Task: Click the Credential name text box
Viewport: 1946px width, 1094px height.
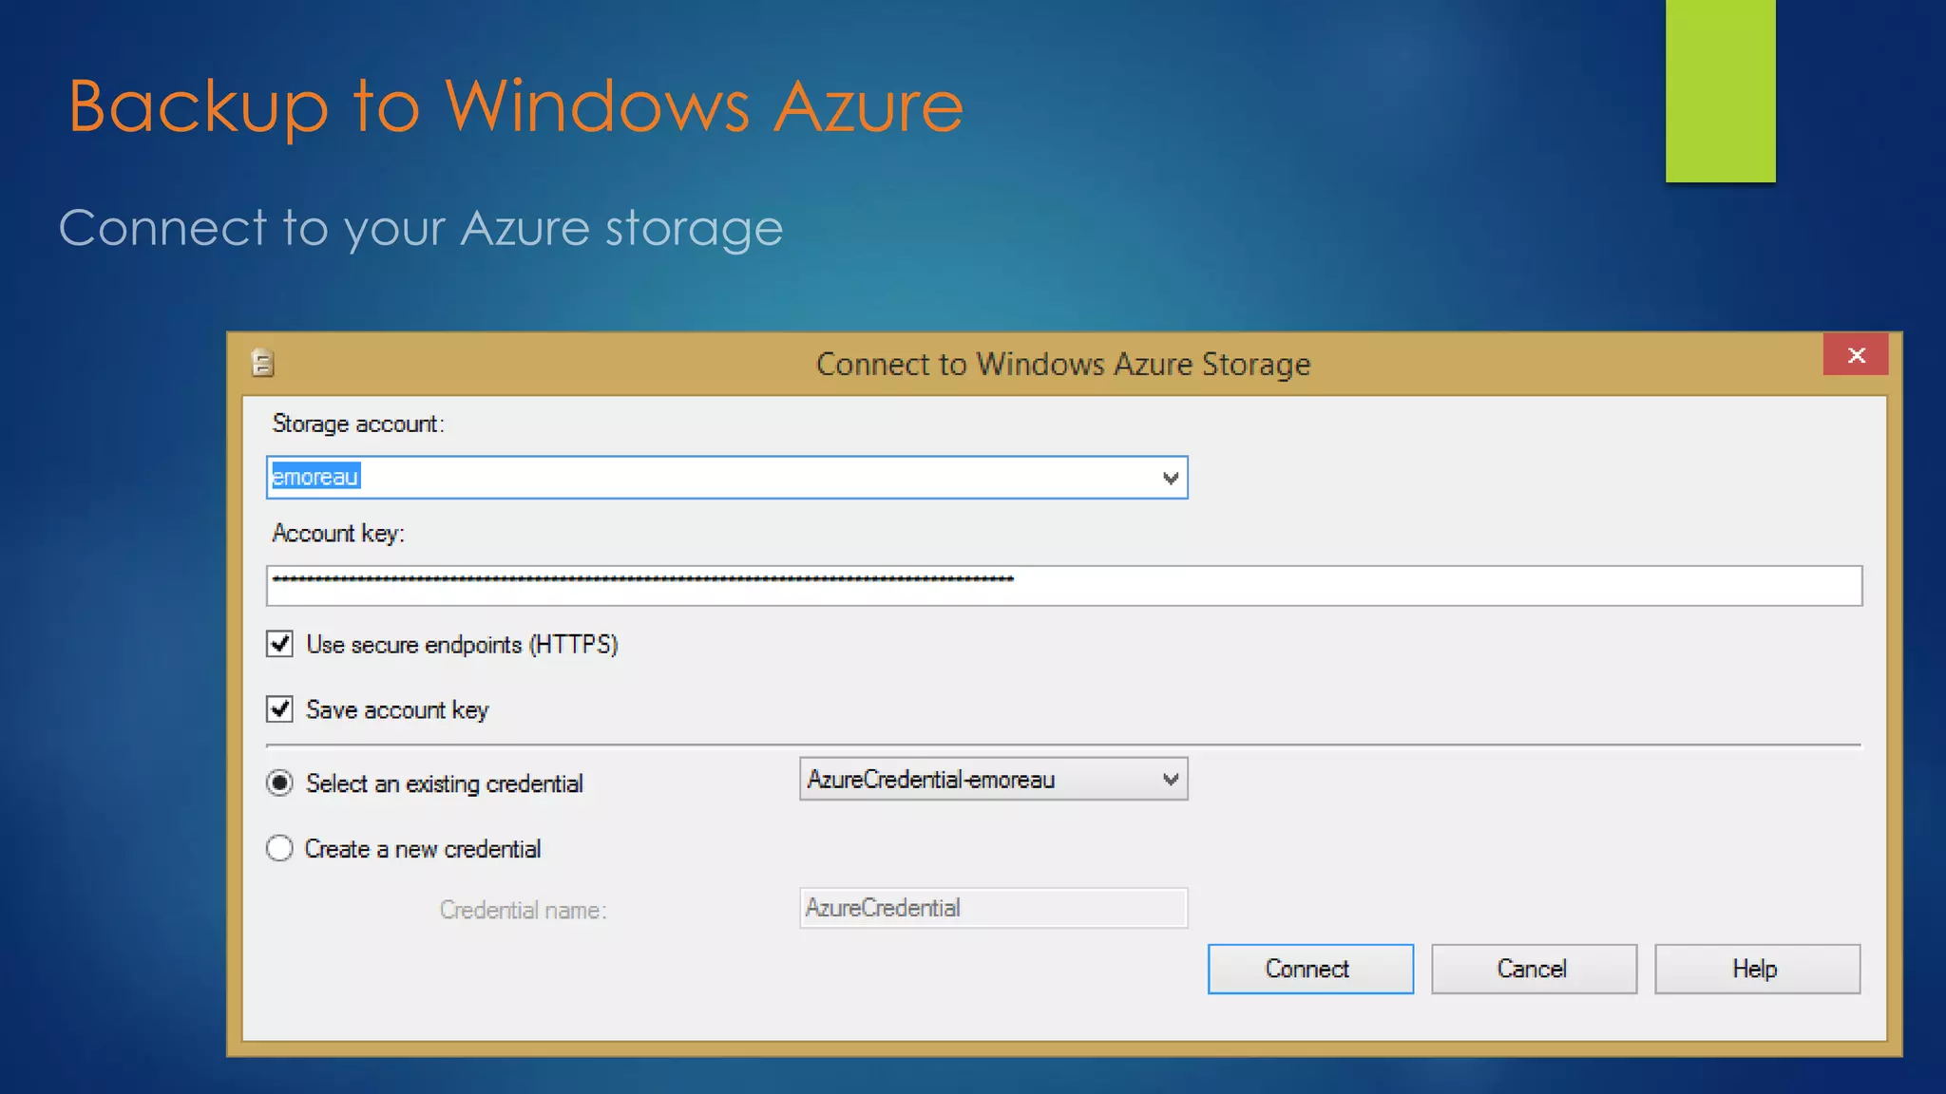Action: point(993,908)
